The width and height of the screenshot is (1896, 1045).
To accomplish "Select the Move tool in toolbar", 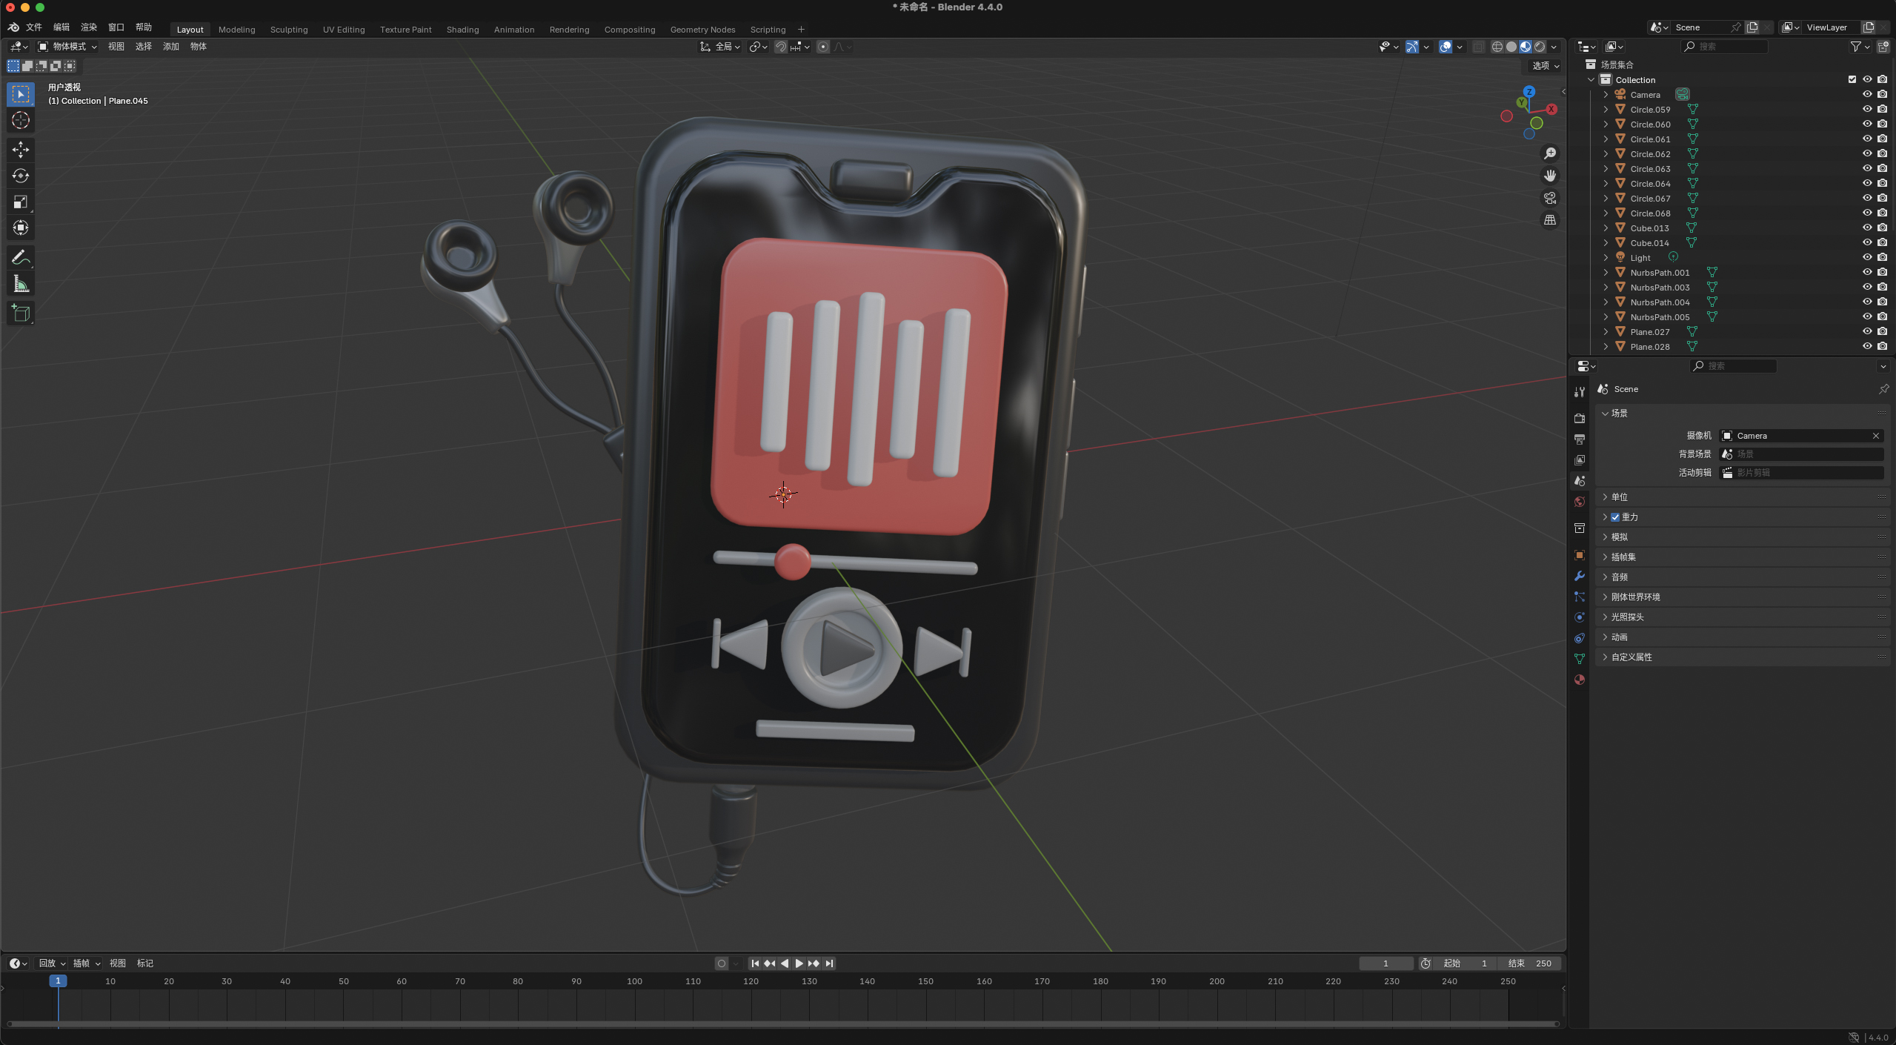I will [x=20, y=150].
